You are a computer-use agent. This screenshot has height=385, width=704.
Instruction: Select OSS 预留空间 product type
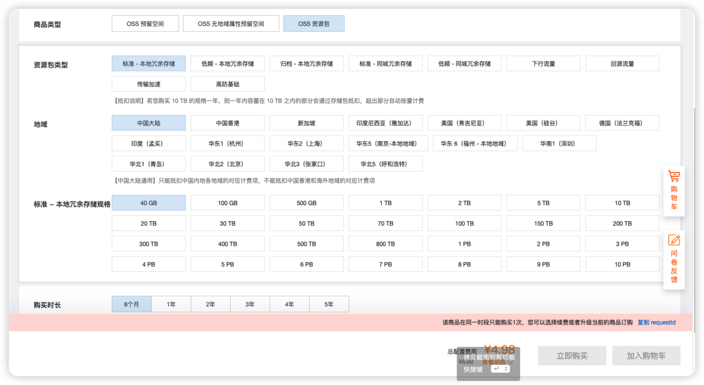point(145,23)
